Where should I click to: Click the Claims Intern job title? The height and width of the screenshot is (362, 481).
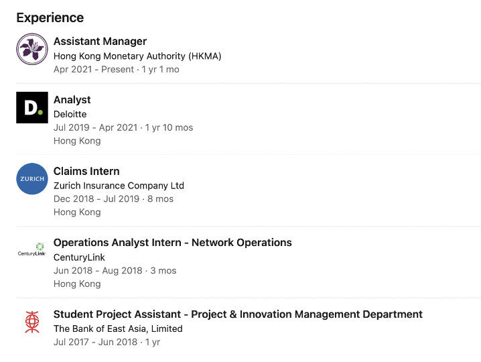point(86,171)
